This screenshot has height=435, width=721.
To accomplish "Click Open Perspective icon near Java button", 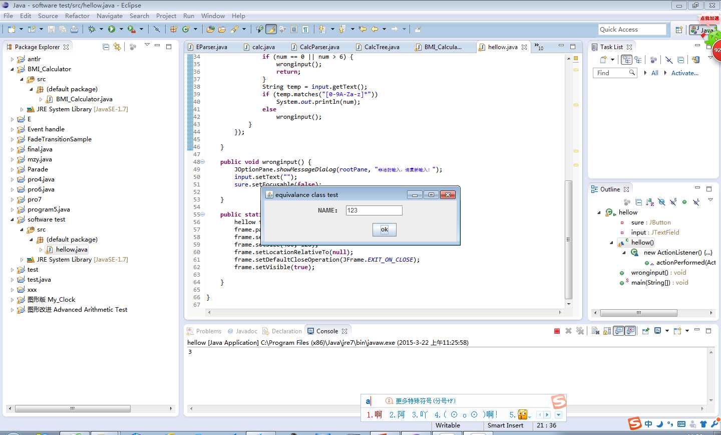I will (x=679, y=30).
